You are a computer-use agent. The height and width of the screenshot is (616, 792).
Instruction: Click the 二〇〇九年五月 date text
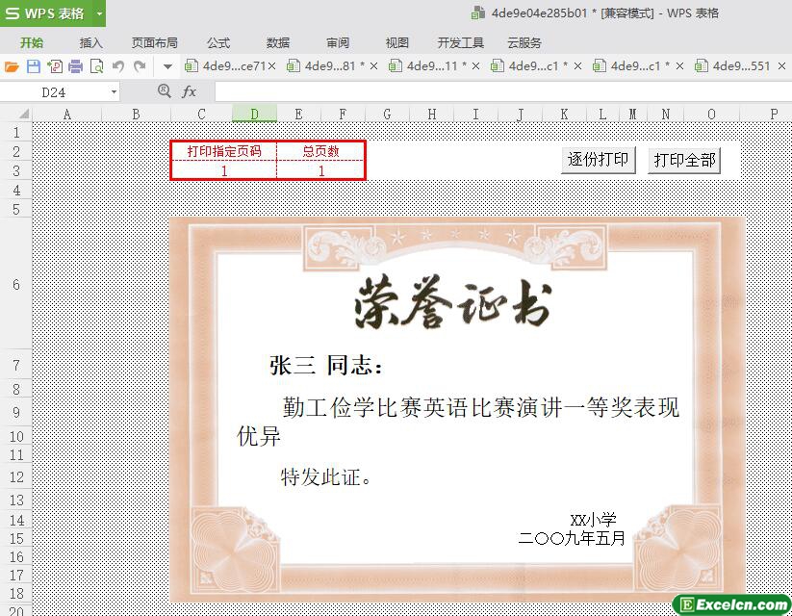pyautogui.click(x=572, y=538)
